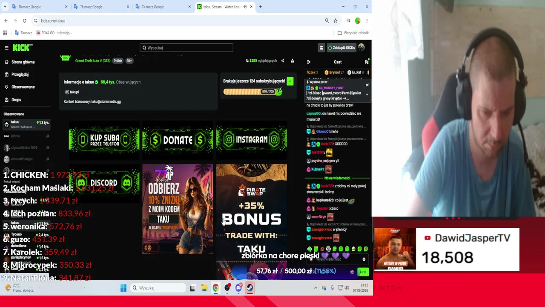Viewport: 545px width, 307px height.
Task: Open the Drops sidebar item
Action: point(16,100)
